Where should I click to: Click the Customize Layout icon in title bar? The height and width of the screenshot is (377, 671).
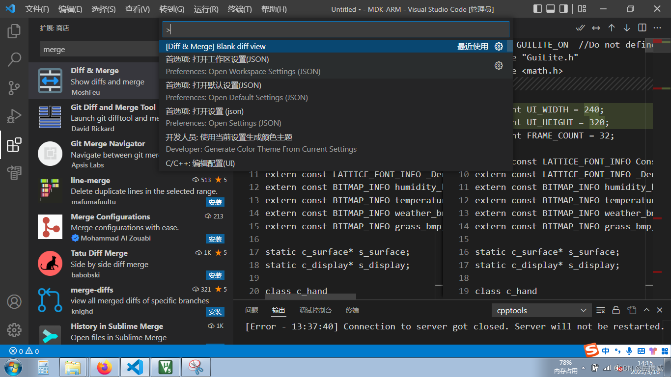[x=582, y=9]
